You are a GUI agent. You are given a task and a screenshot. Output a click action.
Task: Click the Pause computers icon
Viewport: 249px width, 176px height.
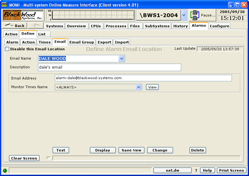tap(195, 15)
